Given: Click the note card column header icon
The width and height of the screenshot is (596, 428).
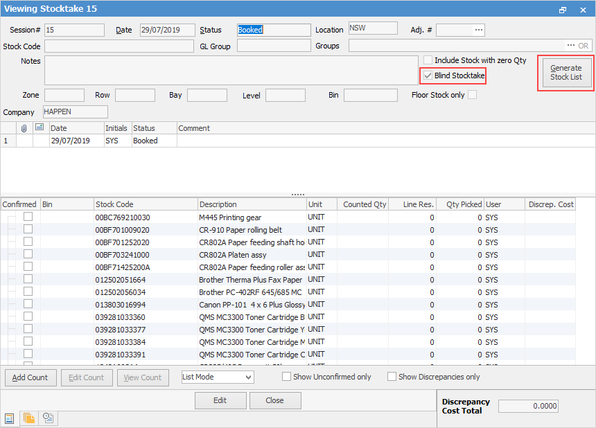Looking at the screenshot, I should 40,128.
